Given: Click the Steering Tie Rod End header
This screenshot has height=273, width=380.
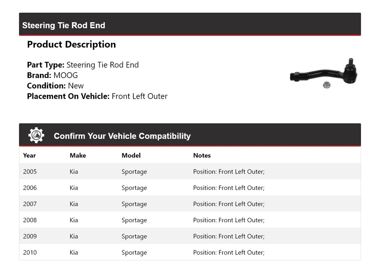Looking at the screenshot, I should tap(64, 25).
